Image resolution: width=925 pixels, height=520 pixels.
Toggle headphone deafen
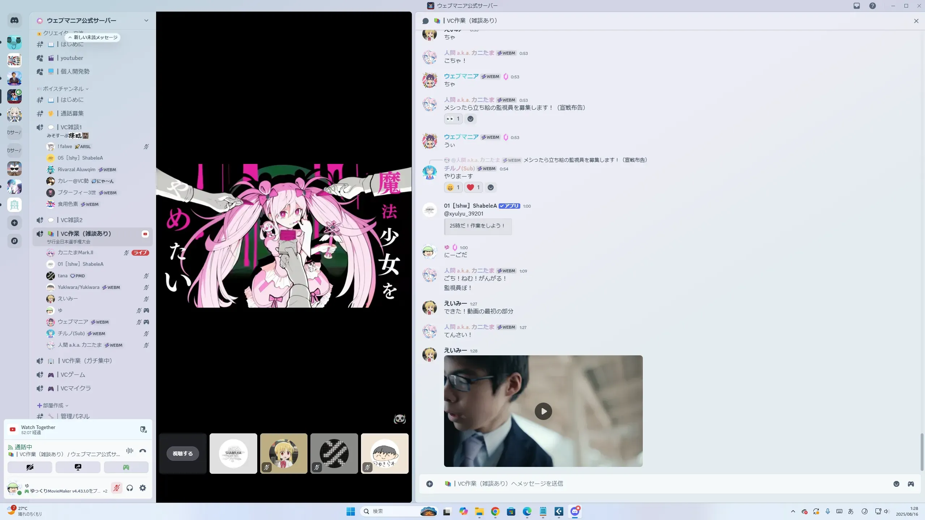(130, 488)
